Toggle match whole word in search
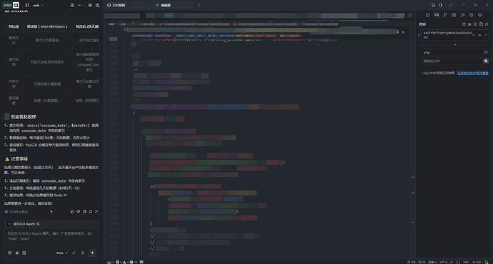Viewport: 493px width, 264px height. pyautogui.click(x=479, y=35)
